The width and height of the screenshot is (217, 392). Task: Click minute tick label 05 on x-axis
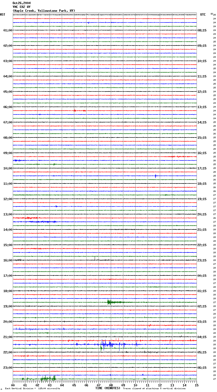[x=74, y=385]
